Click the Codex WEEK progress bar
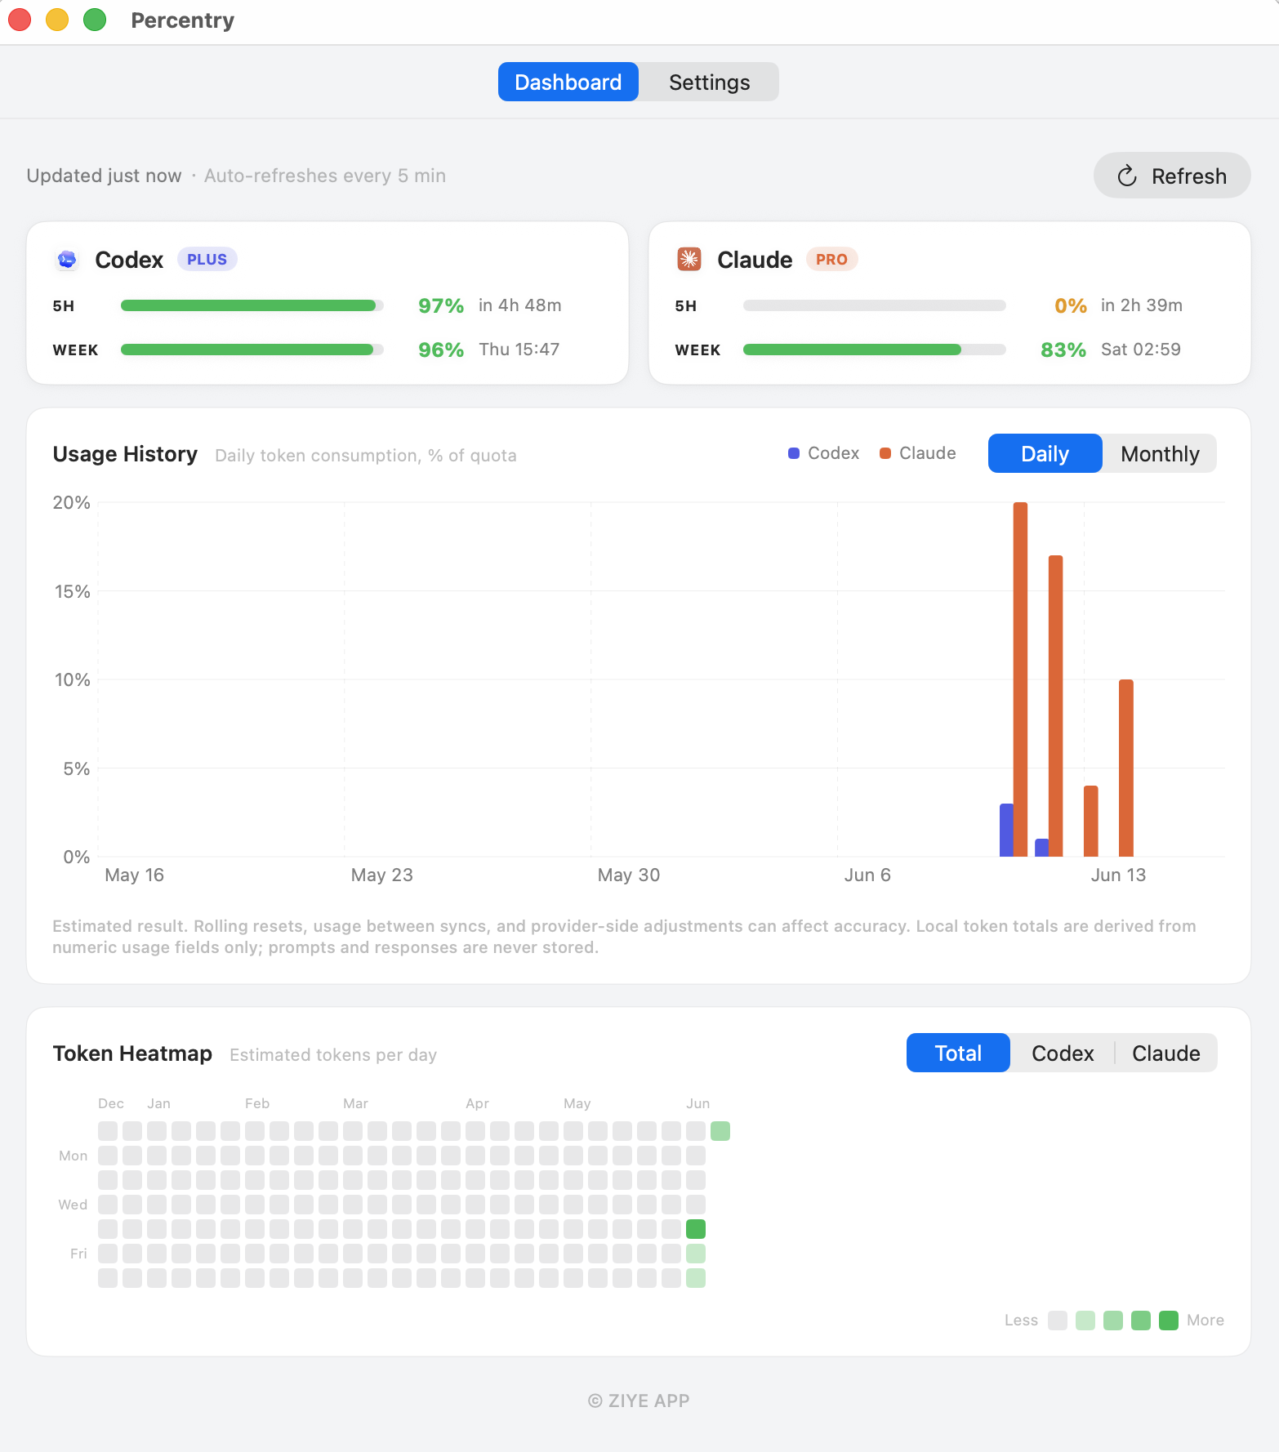 point(252,350)
